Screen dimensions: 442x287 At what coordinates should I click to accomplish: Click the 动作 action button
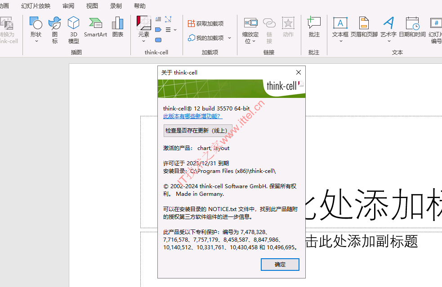(288, 27)
